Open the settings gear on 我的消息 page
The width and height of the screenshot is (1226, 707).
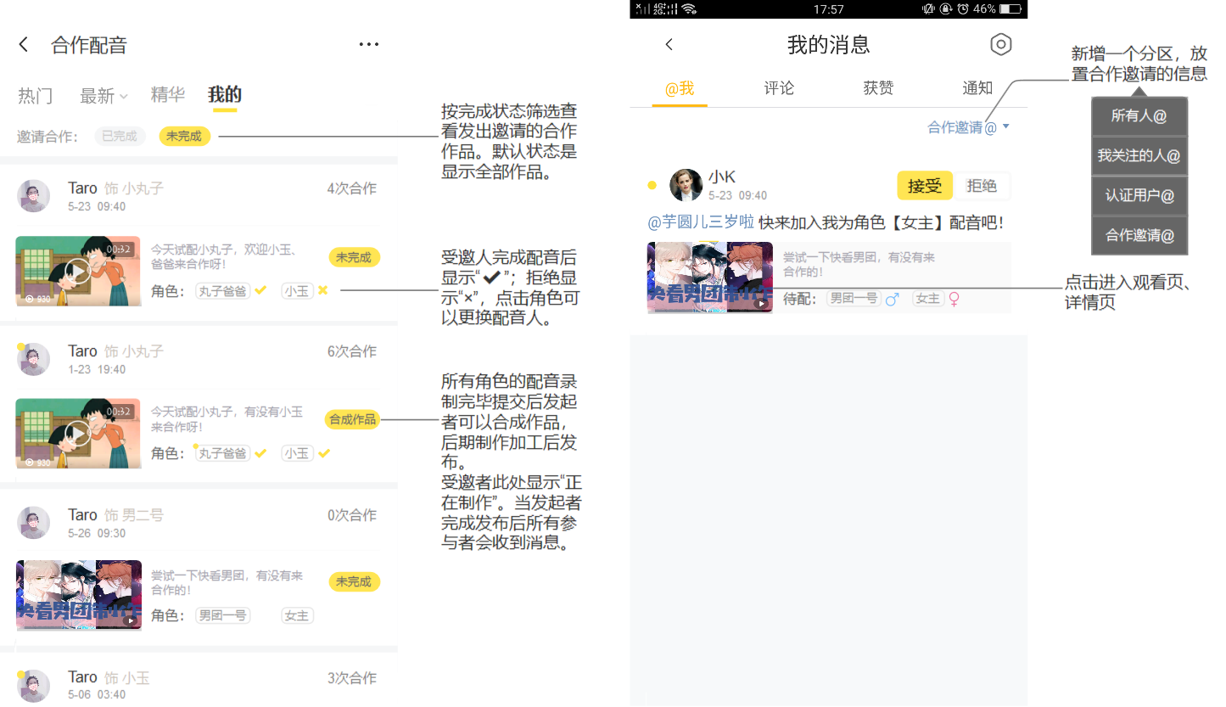(x=1001, y=45)
